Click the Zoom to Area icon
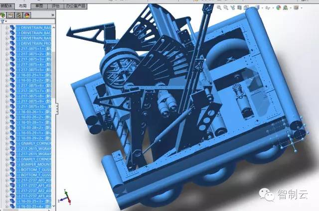The height and width of the screenshot is (211, 319). pyautogui.click(x=226, y=8)
